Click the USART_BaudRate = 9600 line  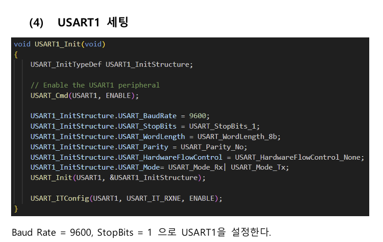(120, 115)
